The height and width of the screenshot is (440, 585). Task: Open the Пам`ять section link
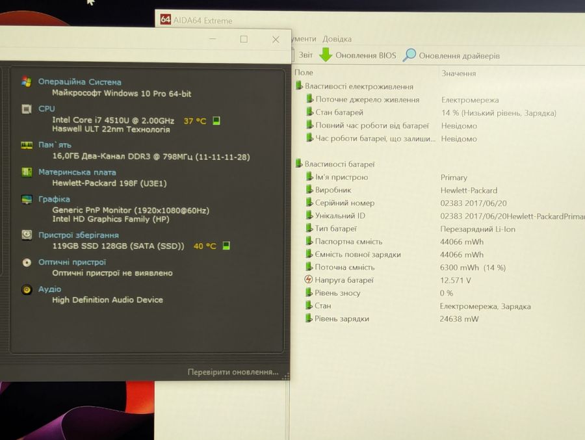(55, 145)
